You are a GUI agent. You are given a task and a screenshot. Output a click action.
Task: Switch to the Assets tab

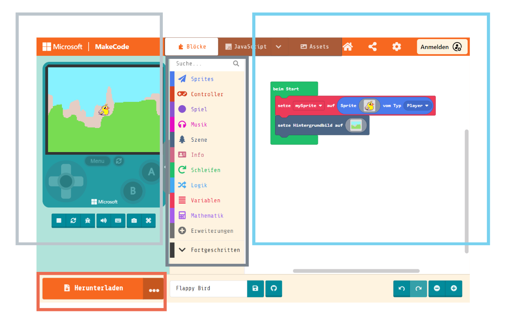[315, 47]
